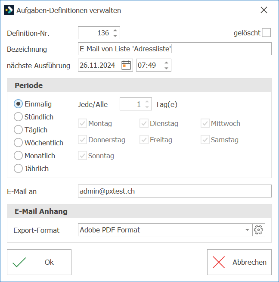This screenshot has width=279, height=282.
Task: Click the Ok button
Action: (39, 262)
